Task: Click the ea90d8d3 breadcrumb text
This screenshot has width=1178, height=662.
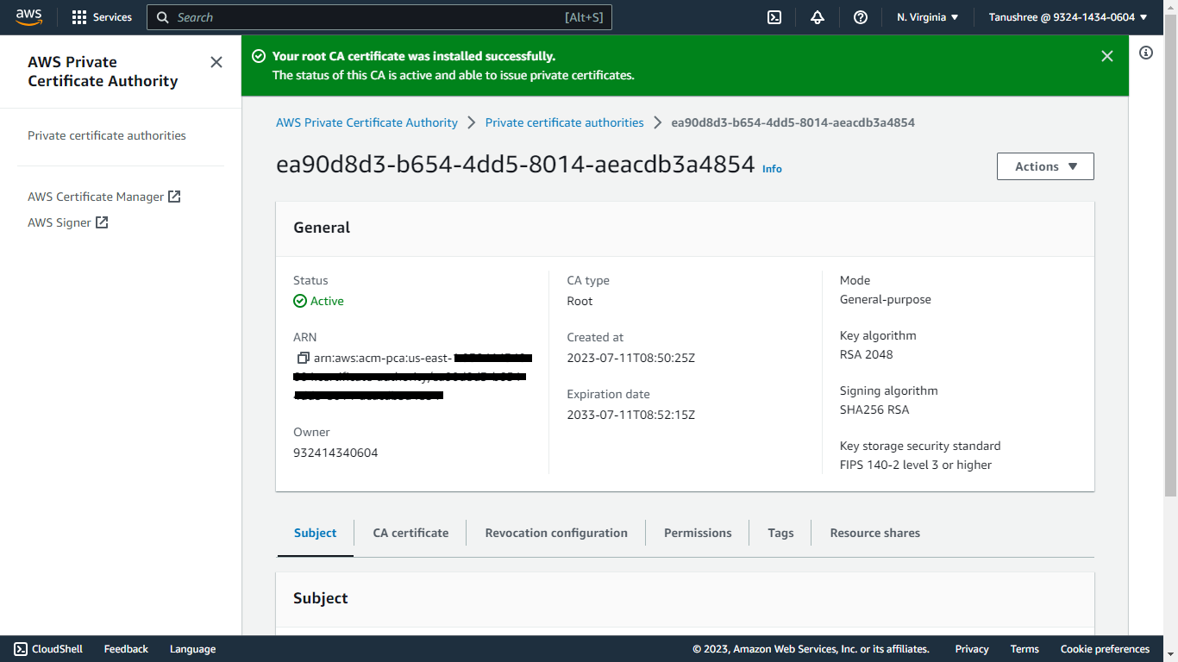Action: (x=793, y=122)
